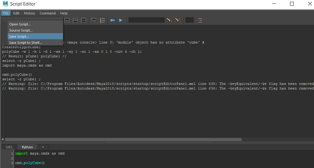Click warning line mentioning line 636

coord(158,88)
